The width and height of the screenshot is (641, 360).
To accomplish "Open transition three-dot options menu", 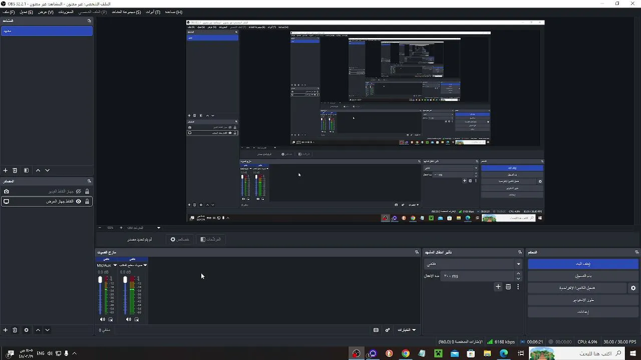I will pyautogui.click(x=518, y=287).
